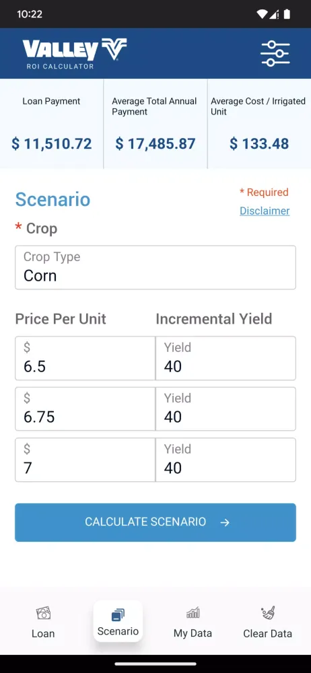This screenshot has width=311, height=673.
Task: Tap the battery icon in status bar
Action: click(x=287, y=14)
